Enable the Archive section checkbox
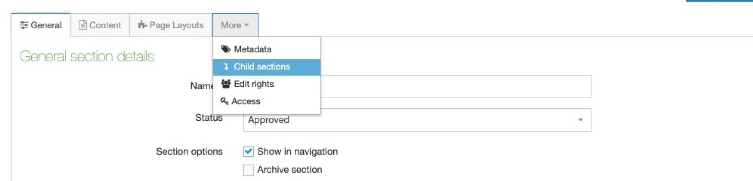The width and height of the screenshot is (753, 181). pos(248,170)
